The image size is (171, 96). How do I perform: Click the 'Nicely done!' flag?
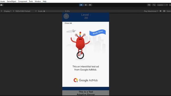pos(98,32)
